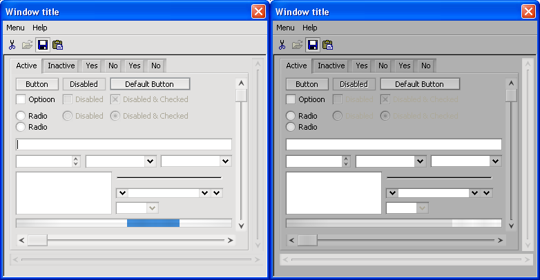This screenshot has width=540, height=280.
Task: Click the Save floppy icon in left window
Action: (x=42, y=45)
